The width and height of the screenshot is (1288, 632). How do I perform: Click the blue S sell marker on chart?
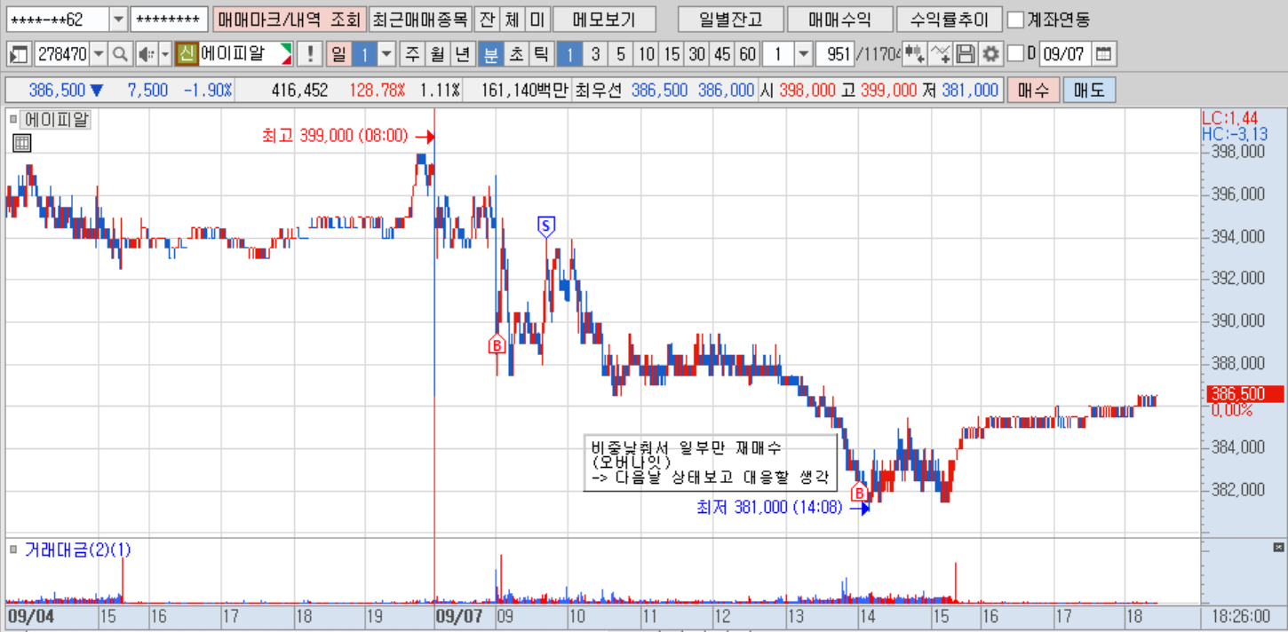coord(546,225)
